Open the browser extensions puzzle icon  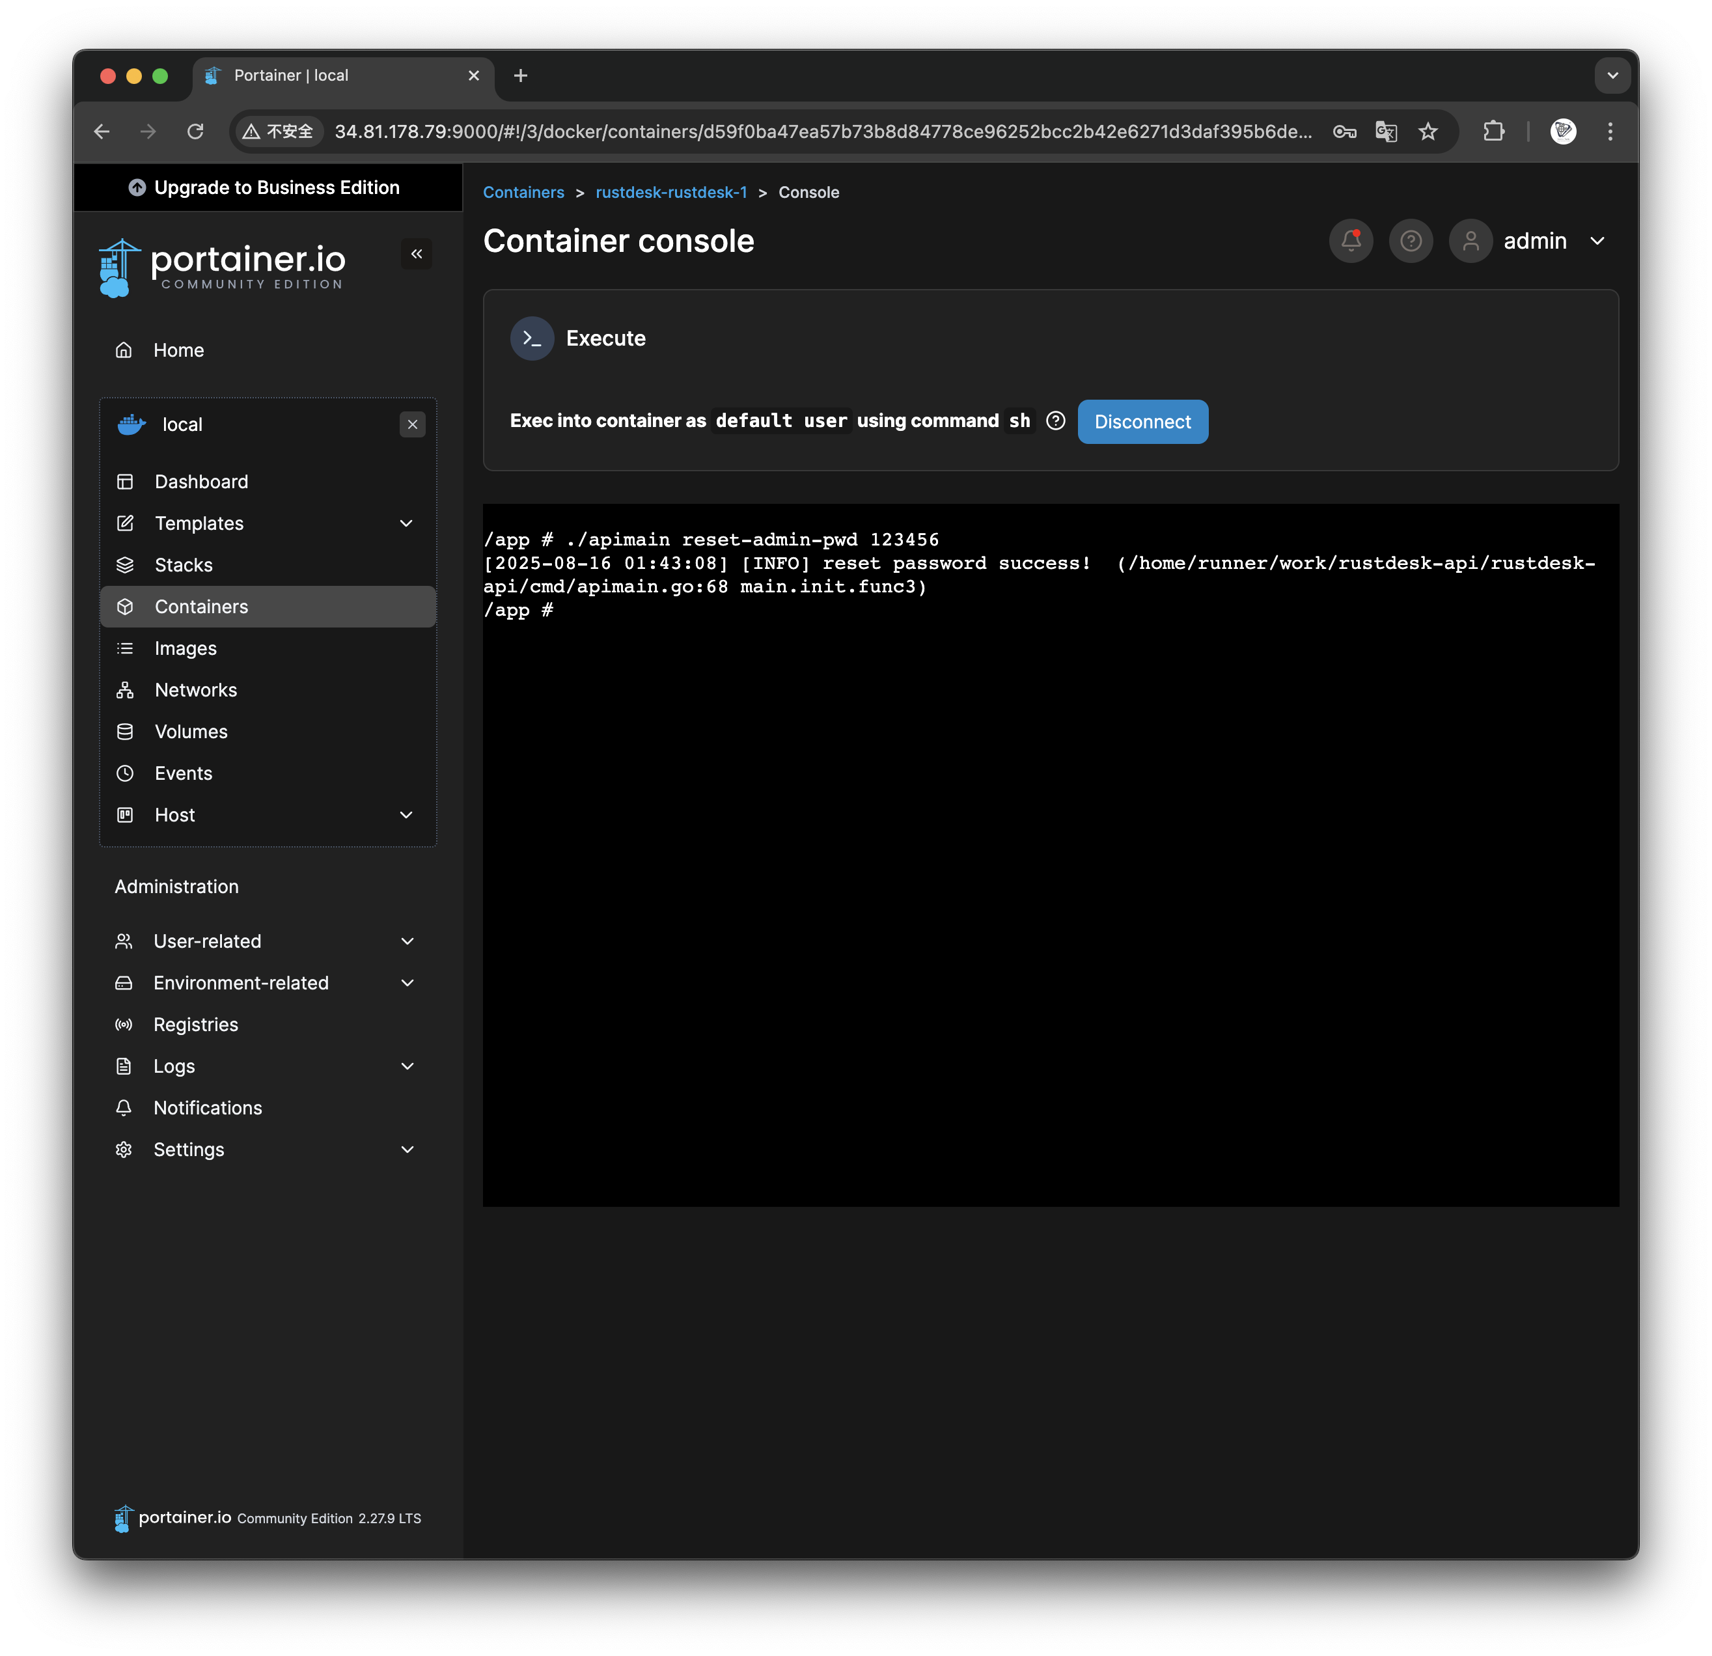1494,132
